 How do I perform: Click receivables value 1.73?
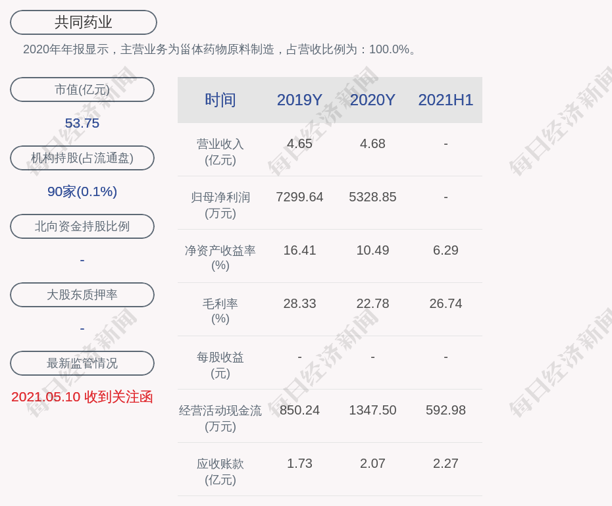pyautogui.click(x=299, y=463)
